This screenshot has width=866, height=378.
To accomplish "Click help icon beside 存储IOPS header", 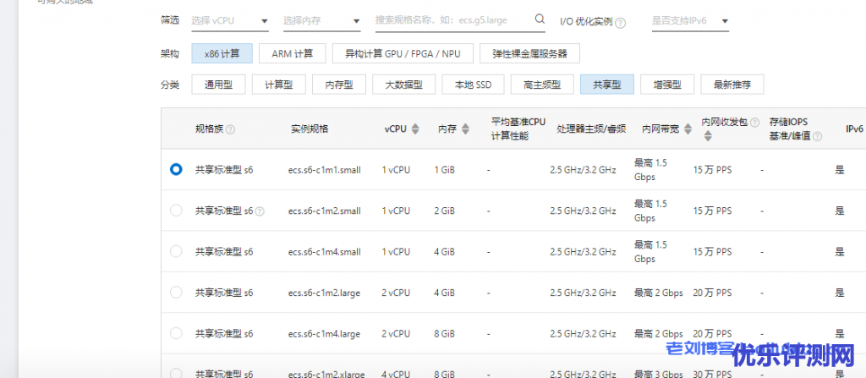I will [x=817, y=135].
